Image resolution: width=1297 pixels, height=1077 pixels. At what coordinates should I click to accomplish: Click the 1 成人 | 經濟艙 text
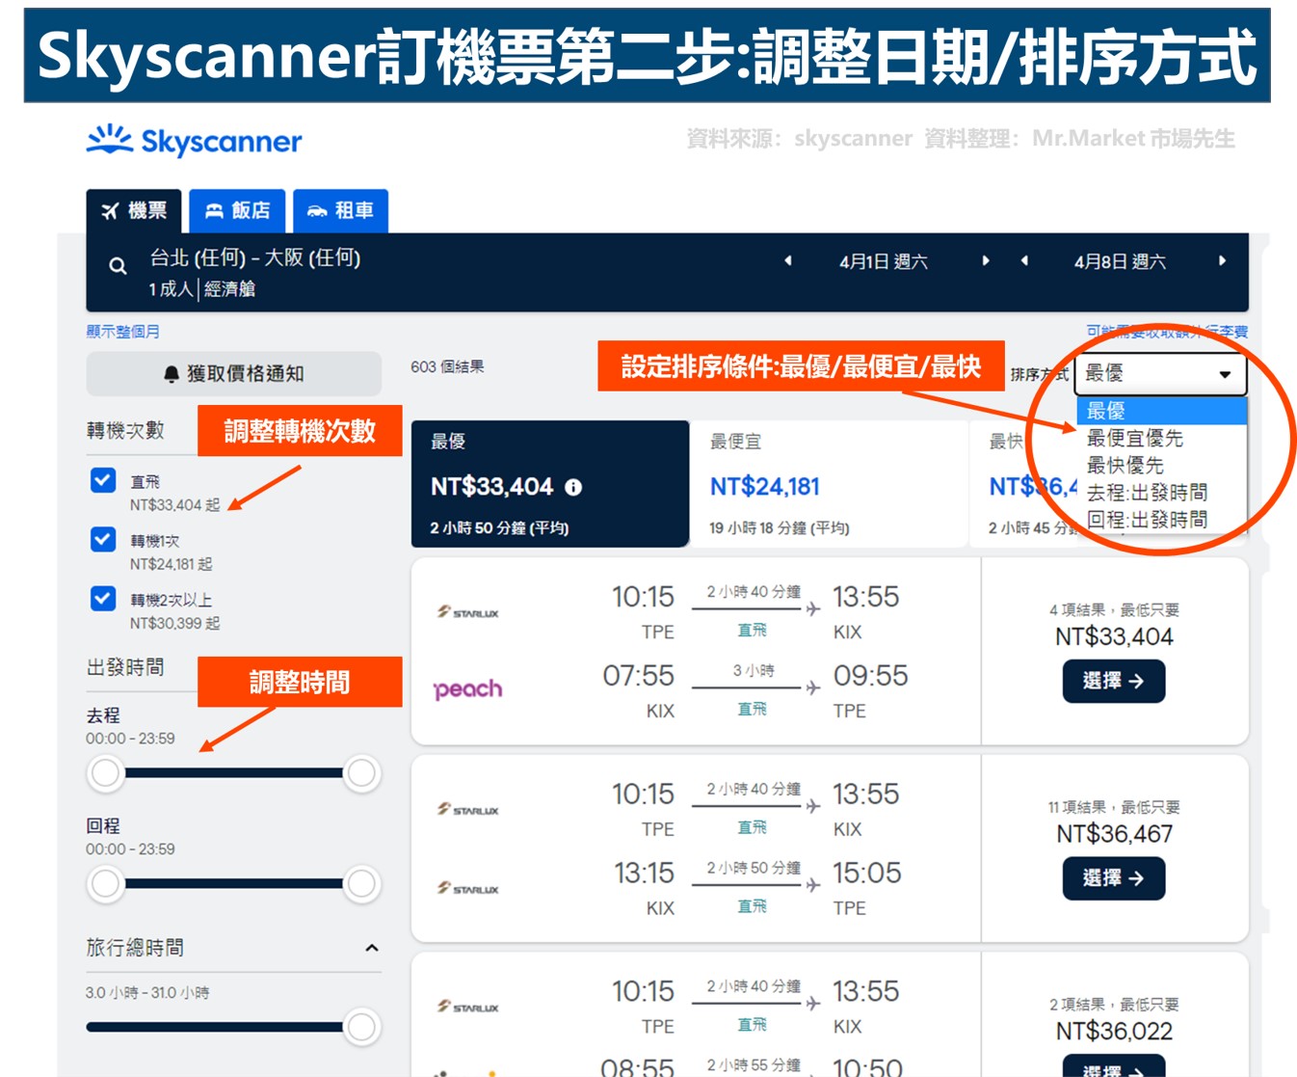[201, 289]
